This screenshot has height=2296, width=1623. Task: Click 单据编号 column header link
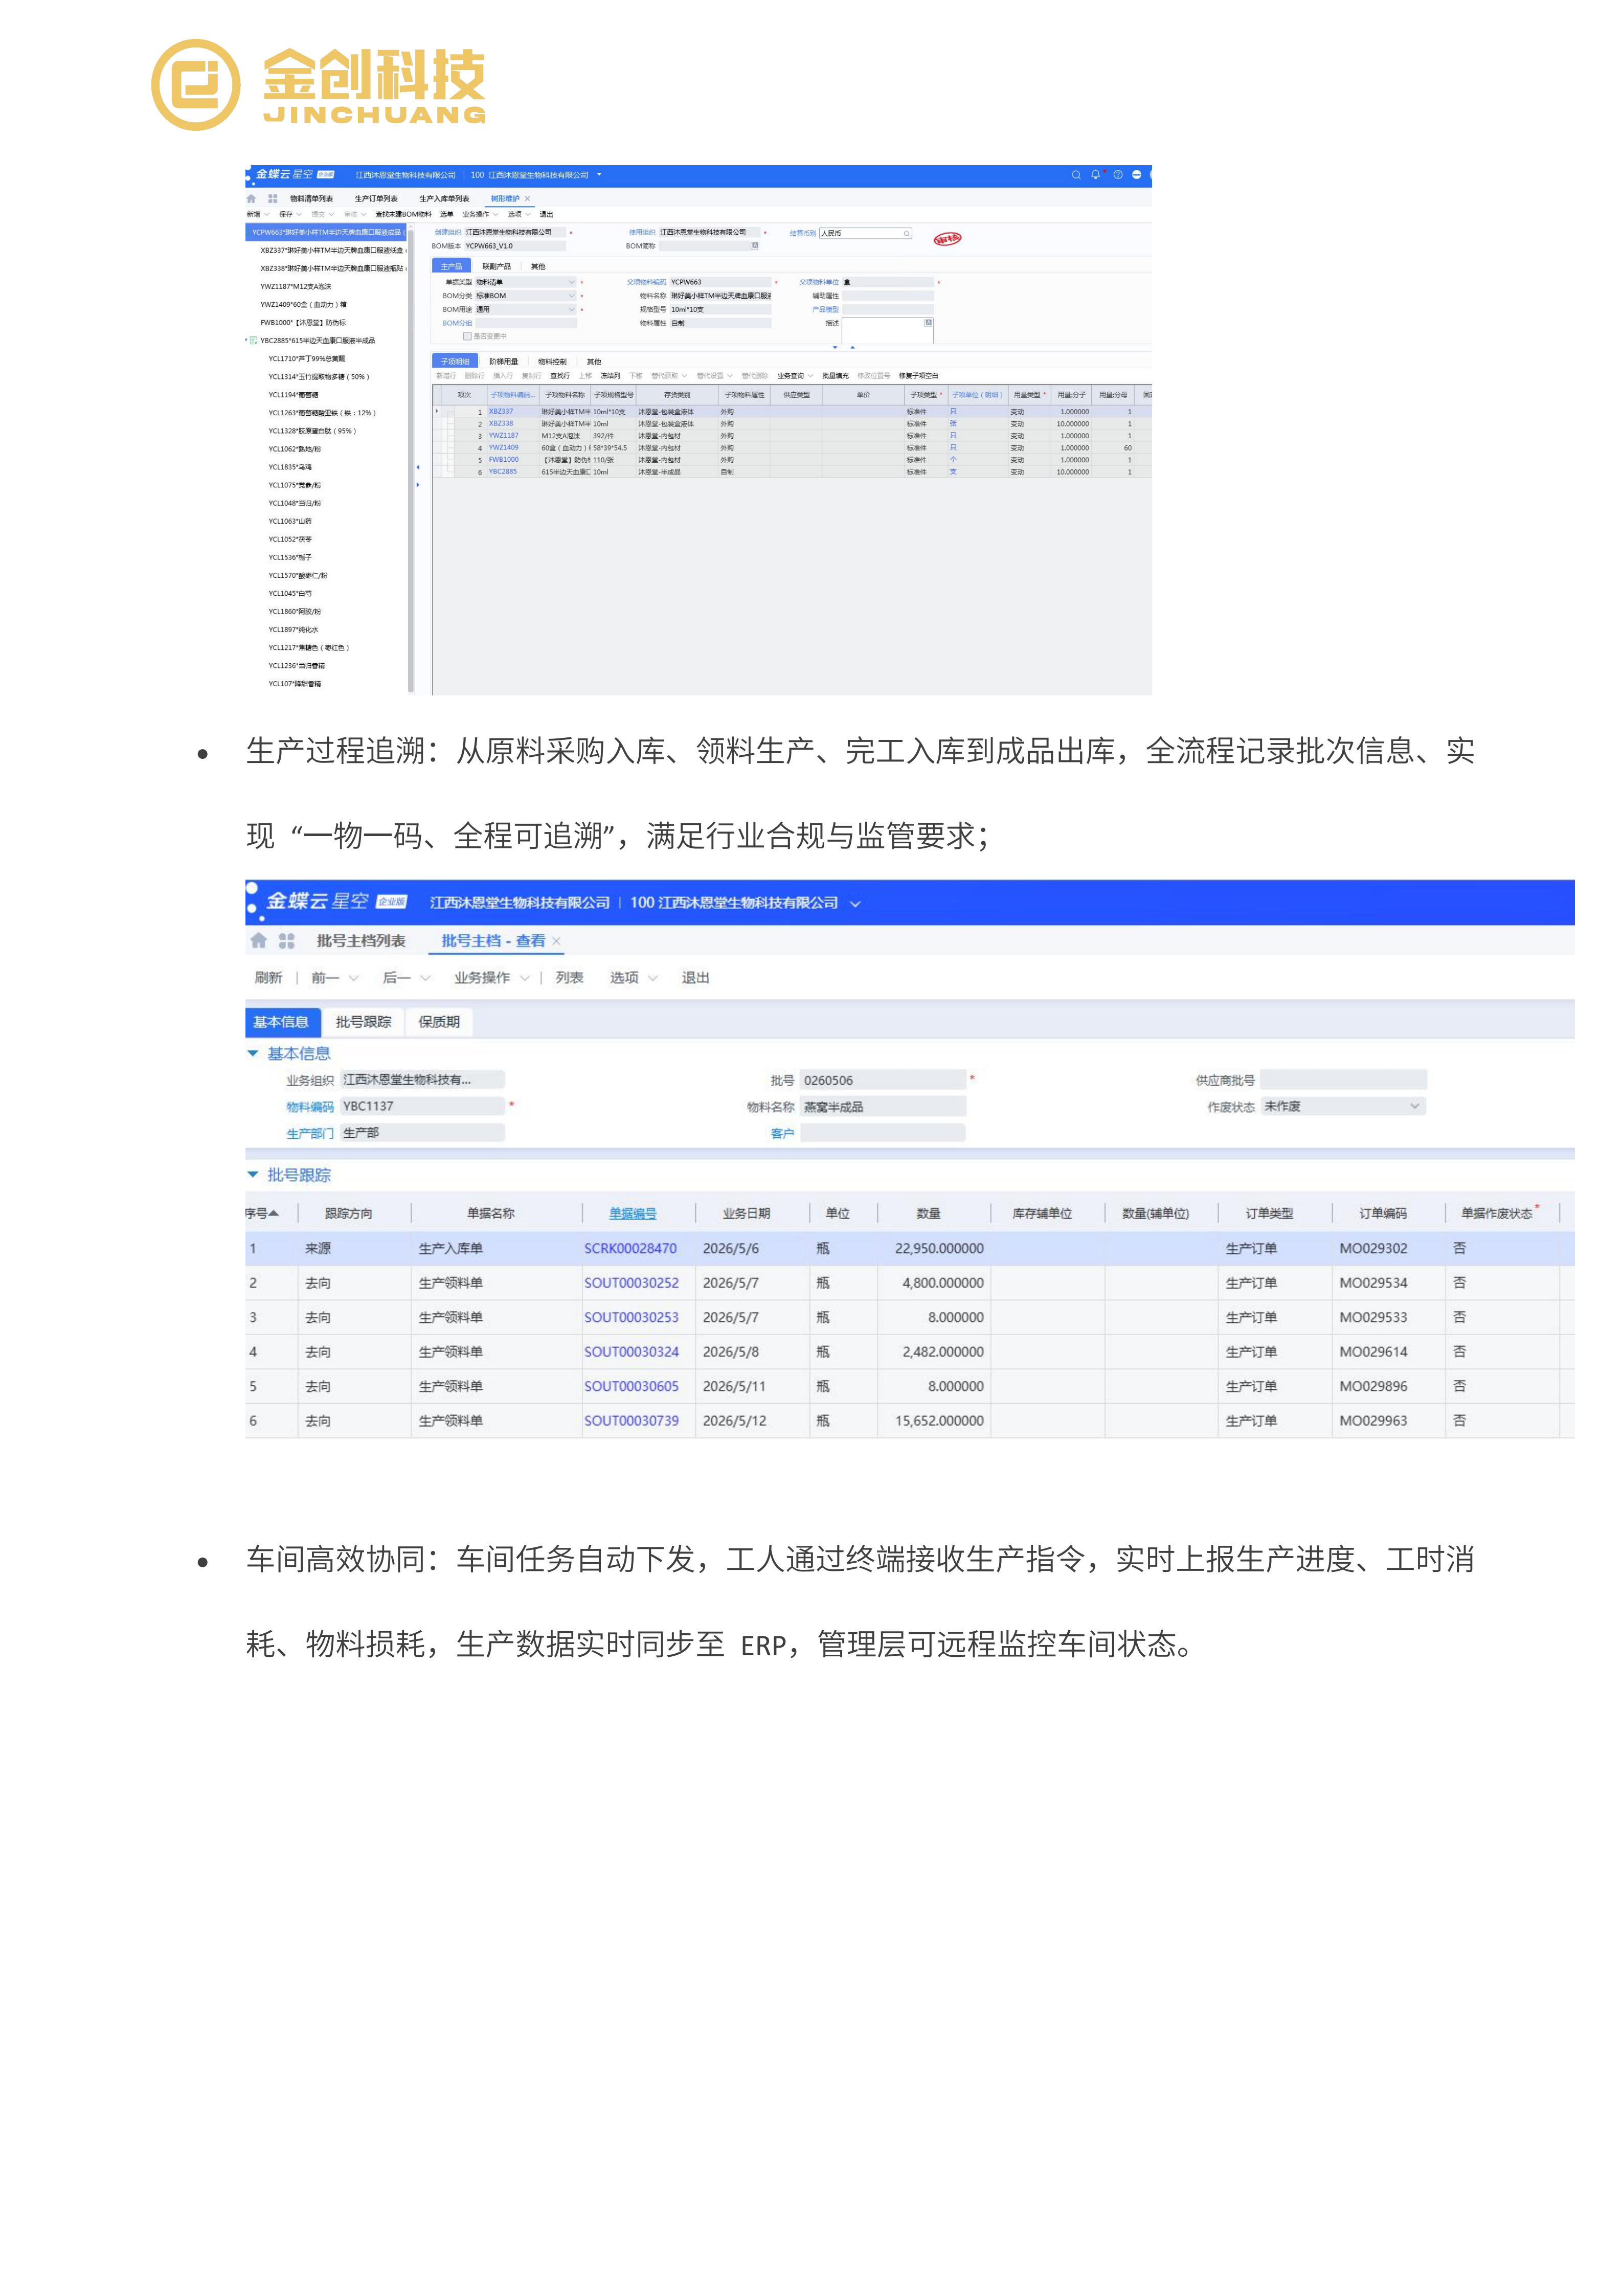(632, 1214)
